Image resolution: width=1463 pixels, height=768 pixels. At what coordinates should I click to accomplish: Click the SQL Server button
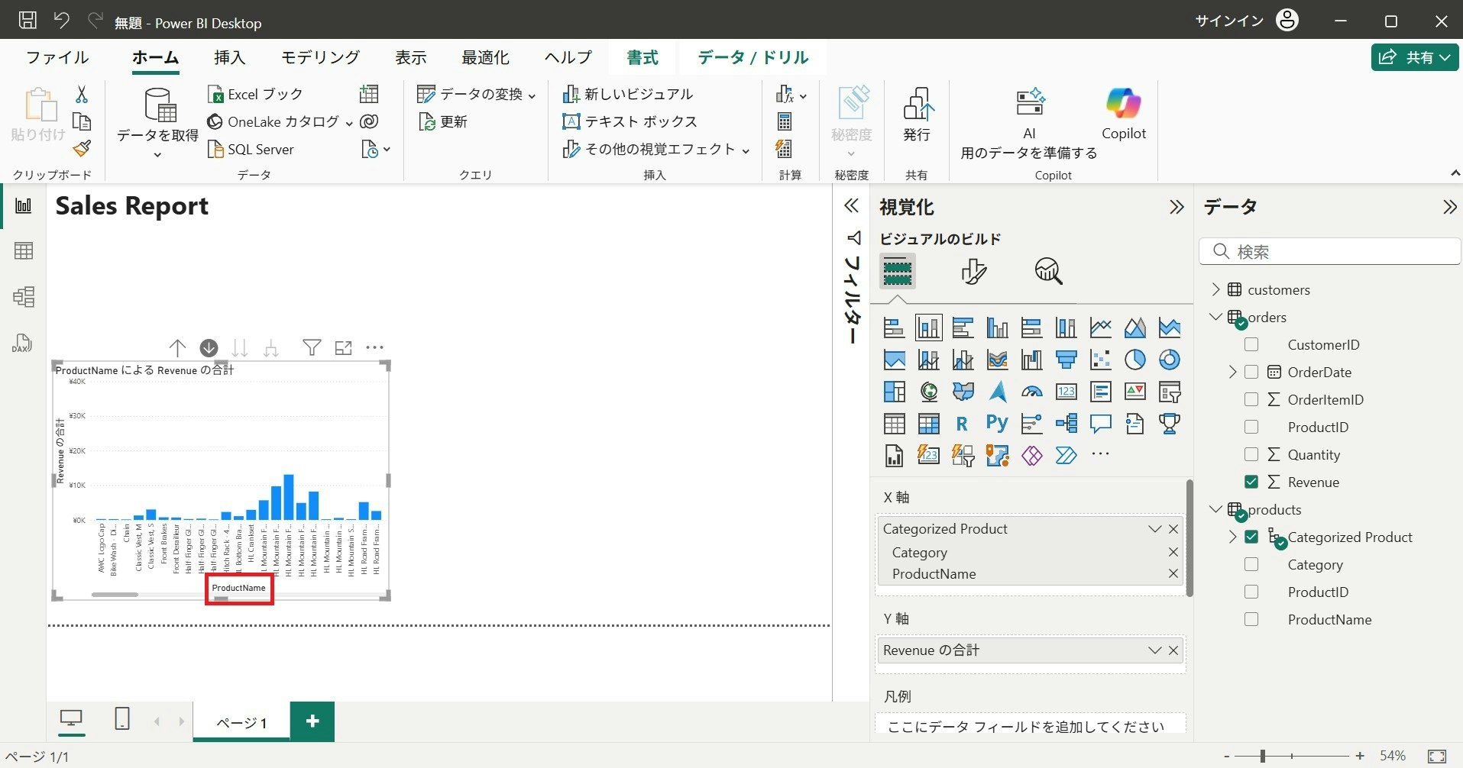click(251, 149)
